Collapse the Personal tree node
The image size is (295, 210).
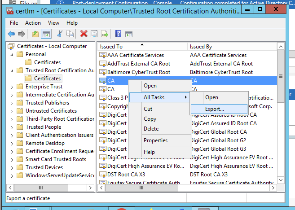tap(12, 55)
